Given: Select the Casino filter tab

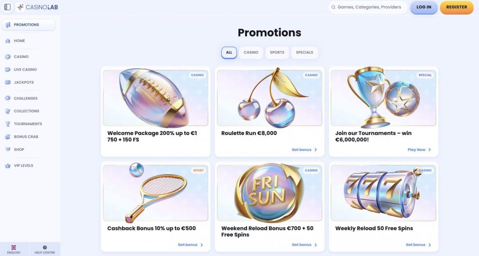Looking at the screenshot, I should [x=251, y=52].
